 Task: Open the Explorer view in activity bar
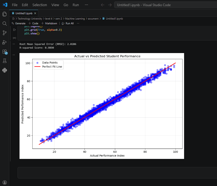coord(4,14)
